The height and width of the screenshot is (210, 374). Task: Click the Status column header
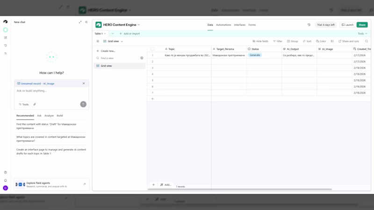click(x=264, y=49)
